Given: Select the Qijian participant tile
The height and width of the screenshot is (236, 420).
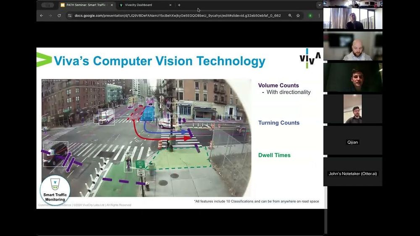Looking at the screenshot, I should coord(353,140).
